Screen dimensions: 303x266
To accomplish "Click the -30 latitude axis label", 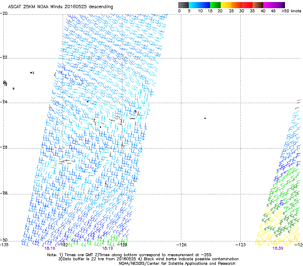I will point(4,240).
